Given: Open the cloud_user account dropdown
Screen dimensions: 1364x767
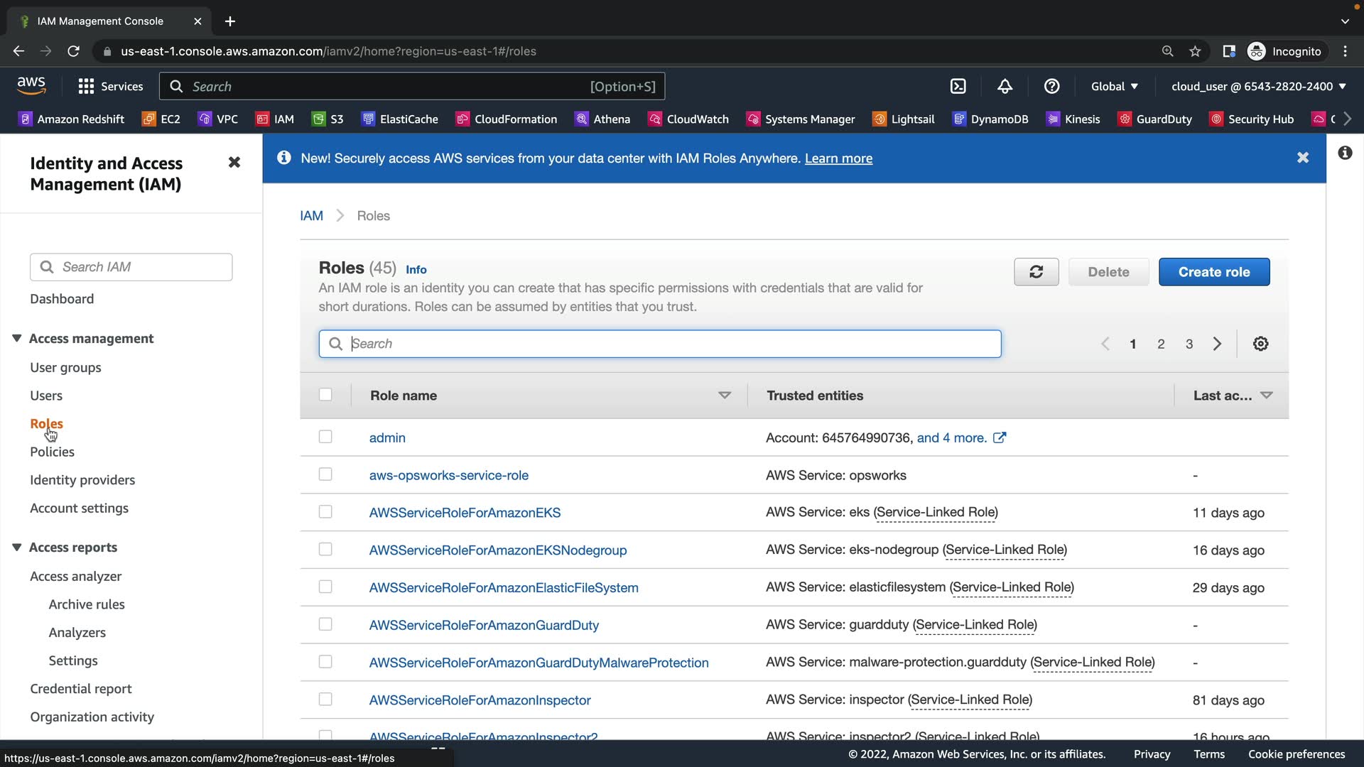Looking at the screenshot, I should 1258,86.
